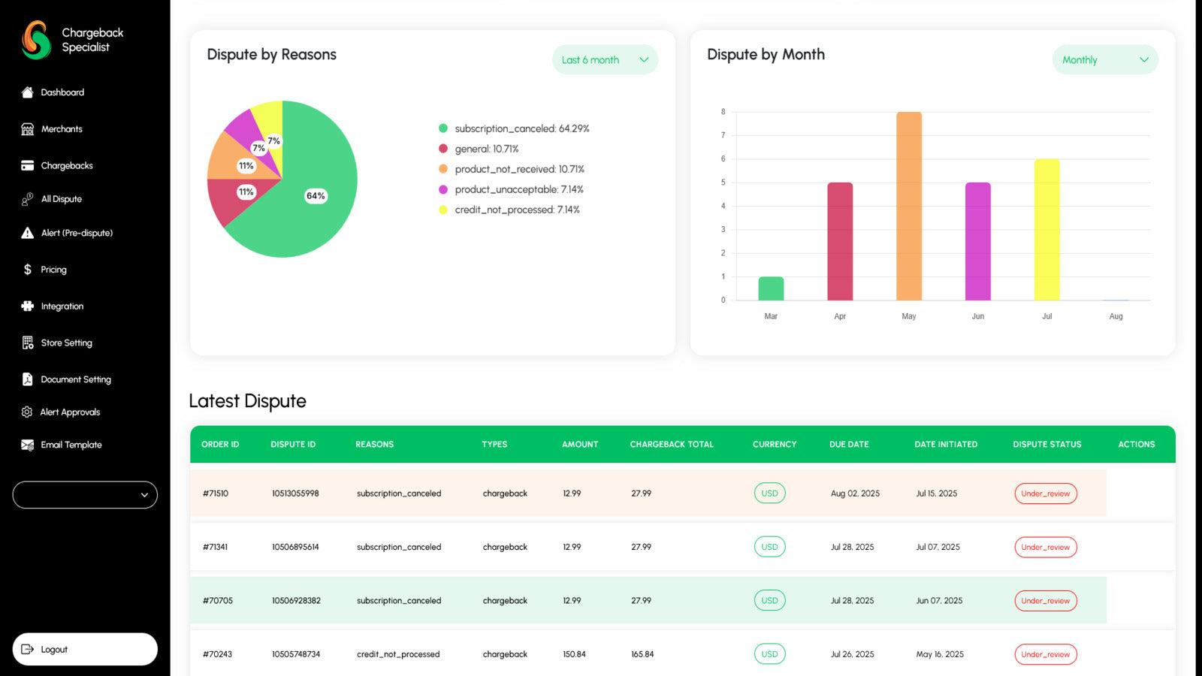Click the Pricing dollar sign icon
Image resolution: width=1202 pixels, height=676 pixels.
tap(28, 270)
